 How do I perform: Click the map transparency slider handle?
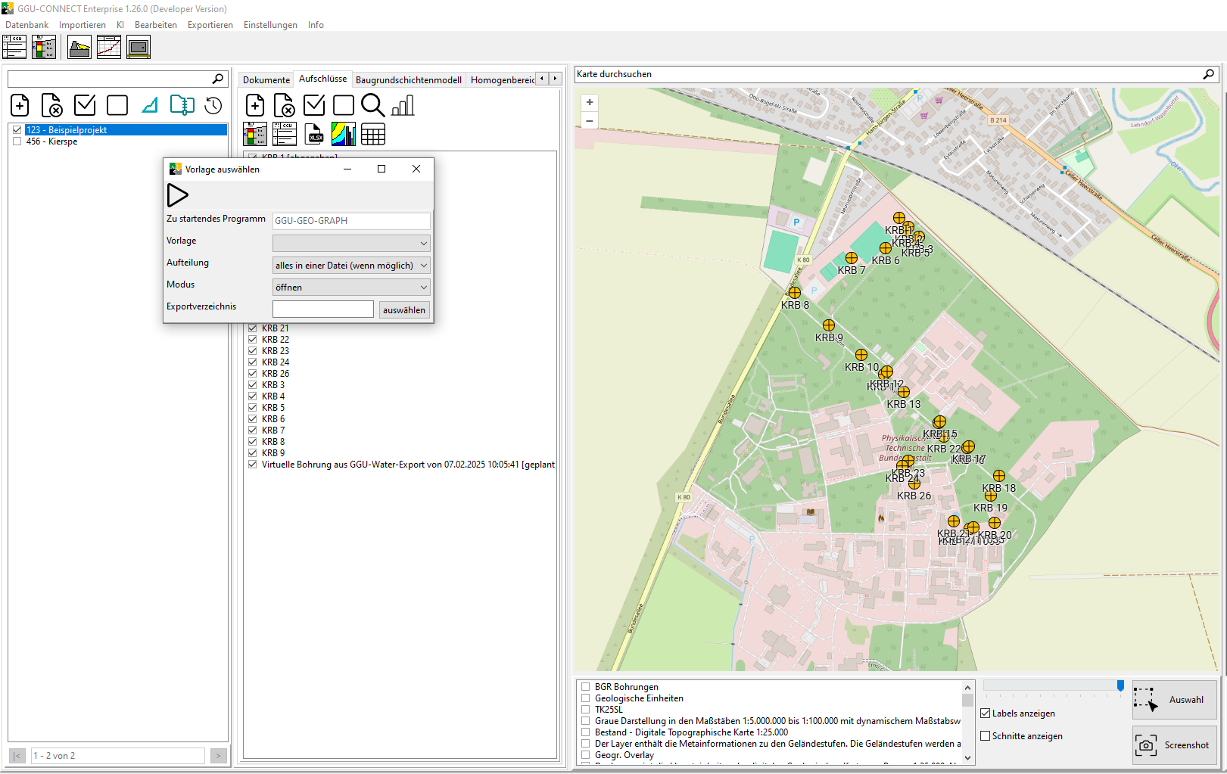click(x=1120, y=685)
